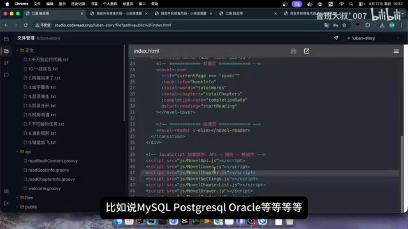Image resolution: width=408 pixels, height=229 pixels.
Task: Open readBookContent.groovy file
Action: click(x=51, y=161)
